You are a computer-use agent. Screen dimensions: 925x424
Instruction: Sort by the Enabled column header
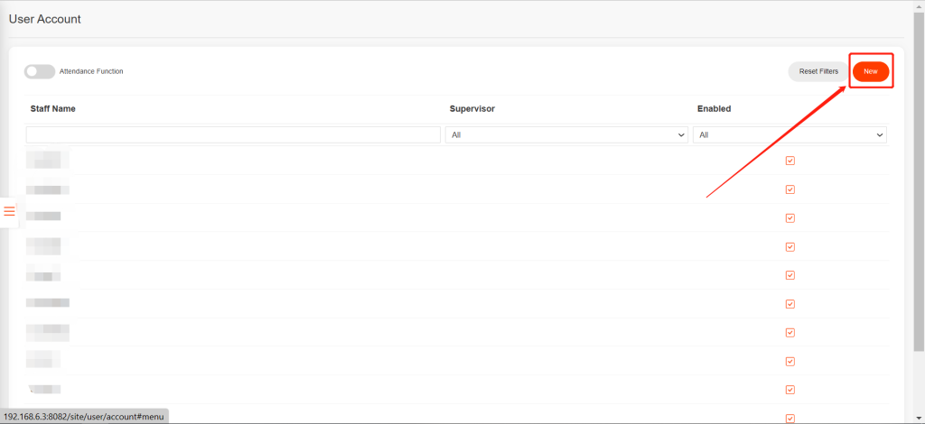coord(714,108)
